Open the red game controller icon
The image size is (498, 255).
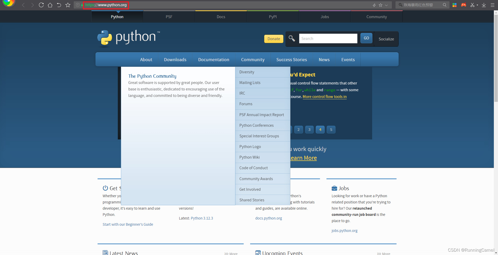click(x=463, y=5)
